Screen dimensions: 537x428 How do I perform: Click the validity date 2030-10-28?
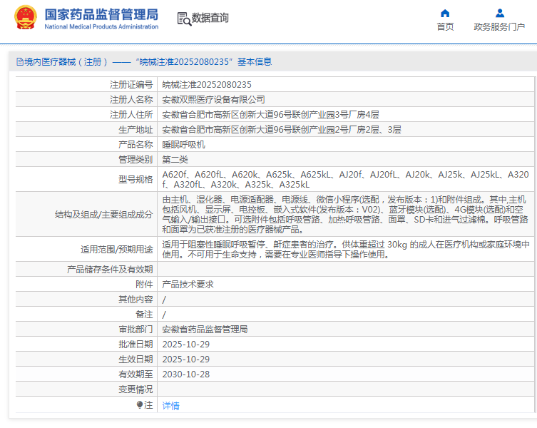(x=185, y=374)
